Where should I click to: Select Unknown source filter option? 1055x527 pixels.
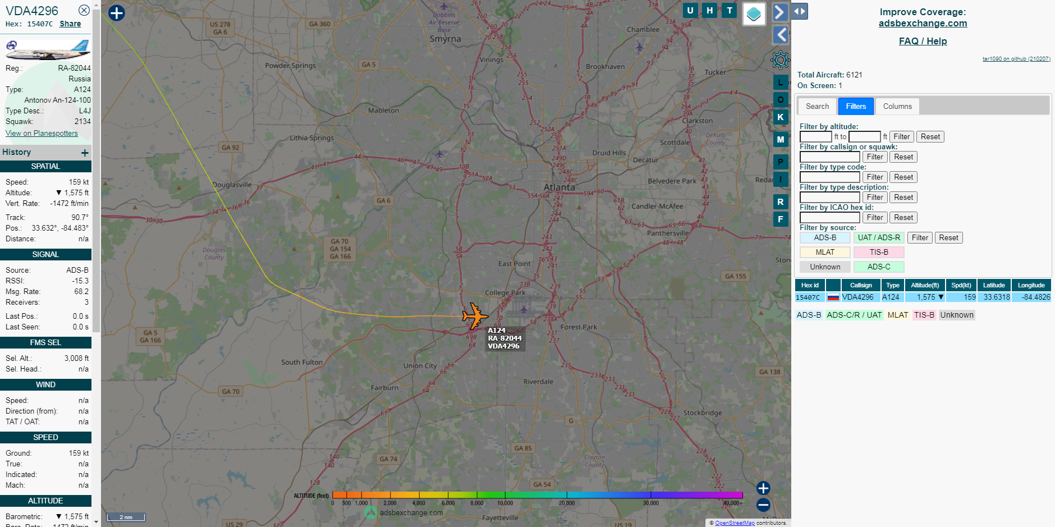[825, 267]
